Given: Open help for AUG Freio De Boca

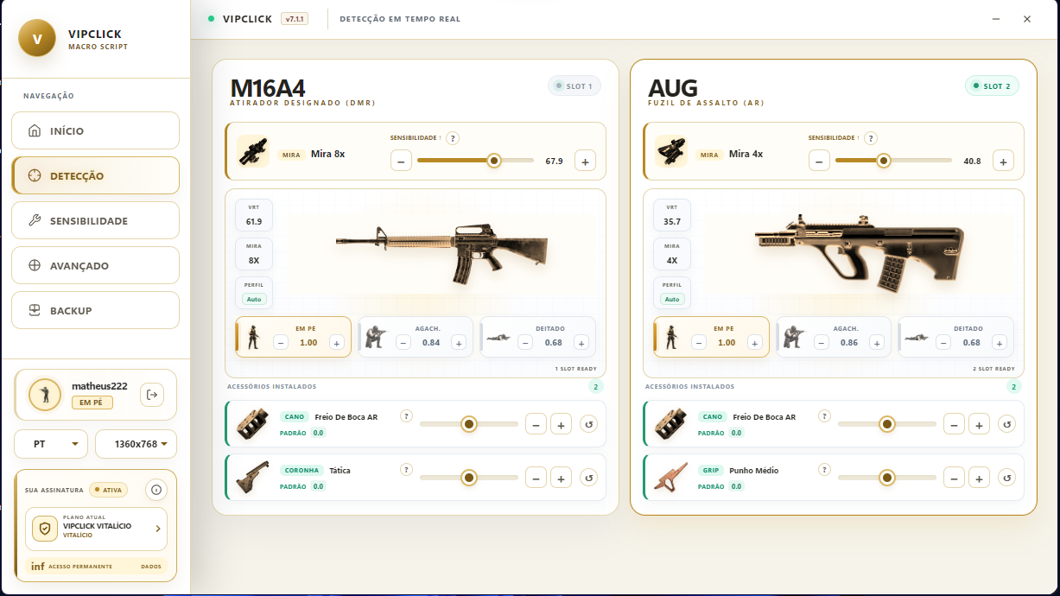Looking at the screenshot, I should [824, 416].
